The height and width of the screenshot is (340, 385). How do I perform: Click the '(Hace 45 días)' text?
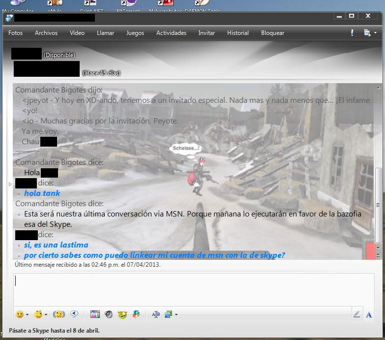102,73
